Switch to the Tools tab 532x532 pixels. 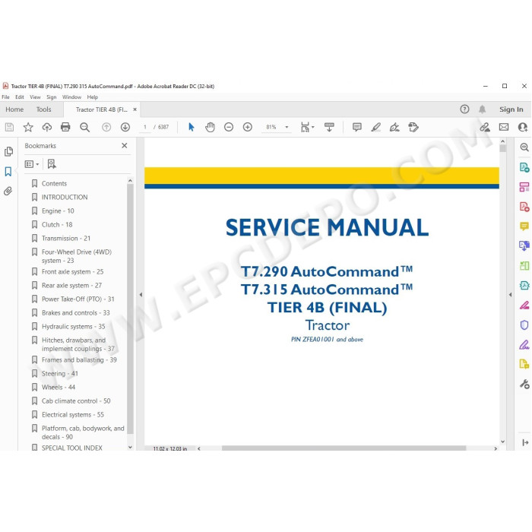[x=44, y=109]
